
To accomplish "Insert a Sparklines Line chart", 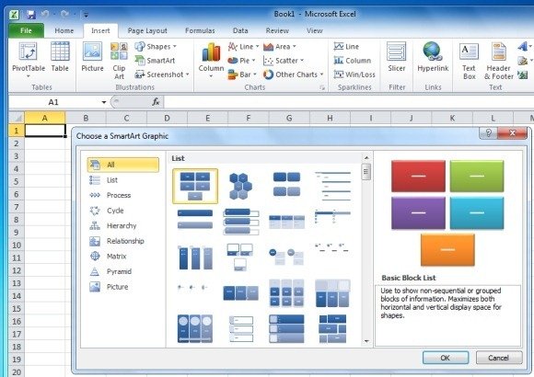I will click(x=346, y=46).
